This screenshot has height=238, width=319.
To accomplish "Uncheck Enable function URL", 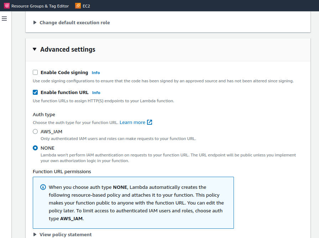I will (x=35, y=92).
